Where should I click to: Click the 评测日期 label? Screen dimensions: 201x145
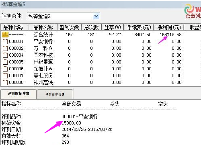pos(11,129)
